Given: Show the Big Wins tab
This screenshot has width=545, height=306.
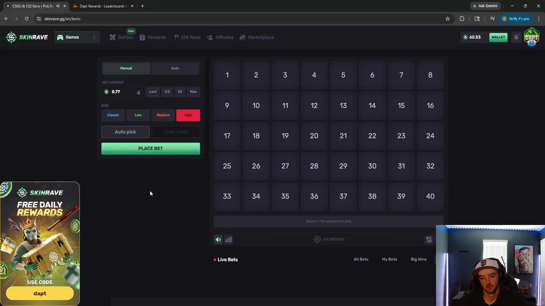Looking at the screenshot, I should tap(419, 259).
